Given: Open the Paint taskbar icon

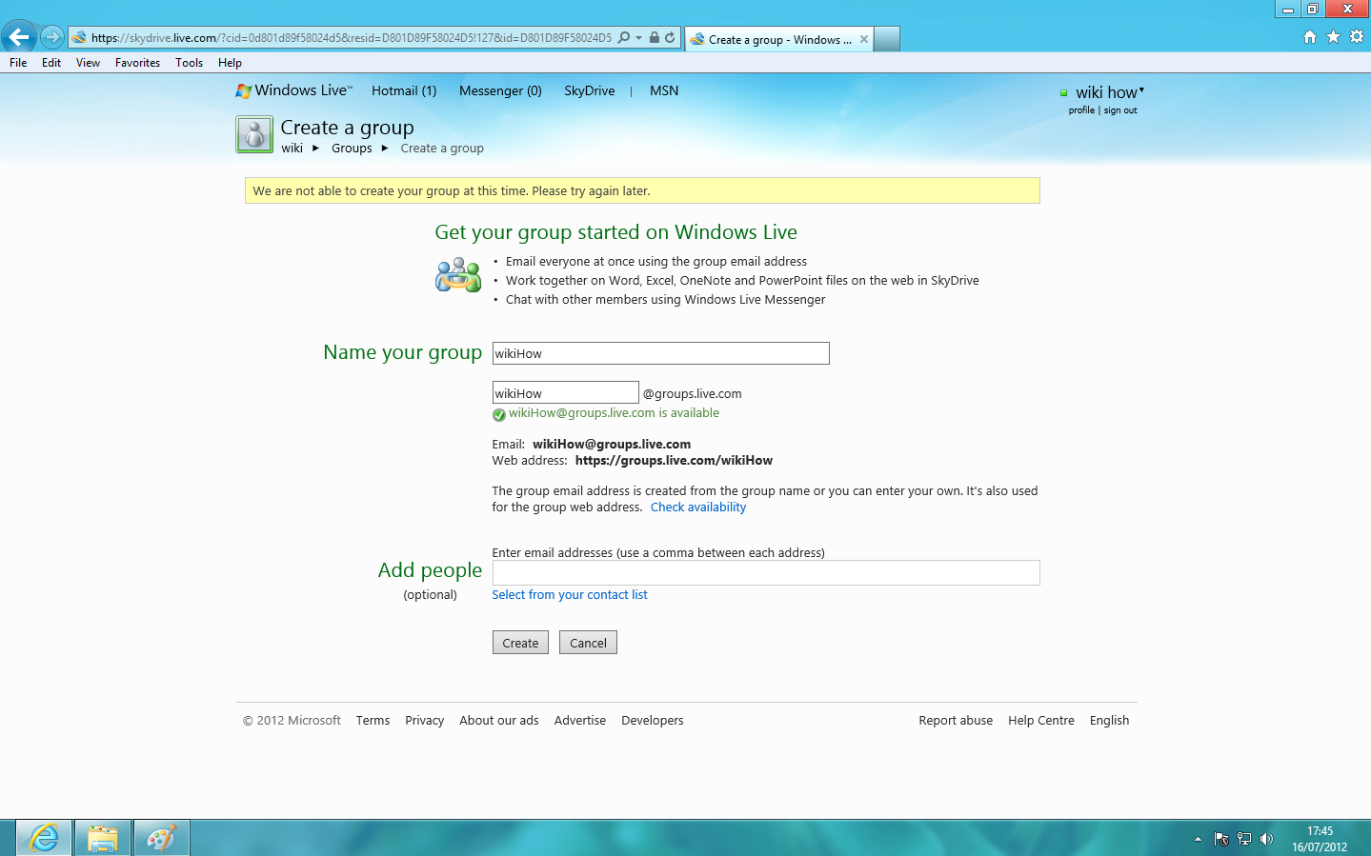Looking at the screenshot, I should tap(161, 838).
